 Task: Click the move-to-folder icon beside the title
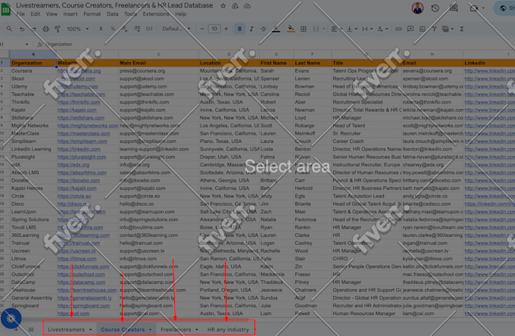coord(236,6)
